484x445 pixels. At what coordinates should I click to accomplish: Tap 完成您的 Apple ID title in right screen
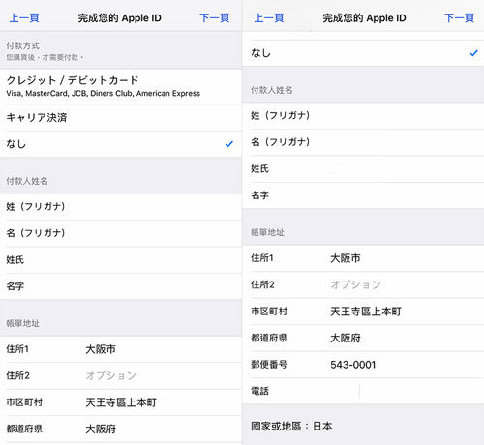364,18
